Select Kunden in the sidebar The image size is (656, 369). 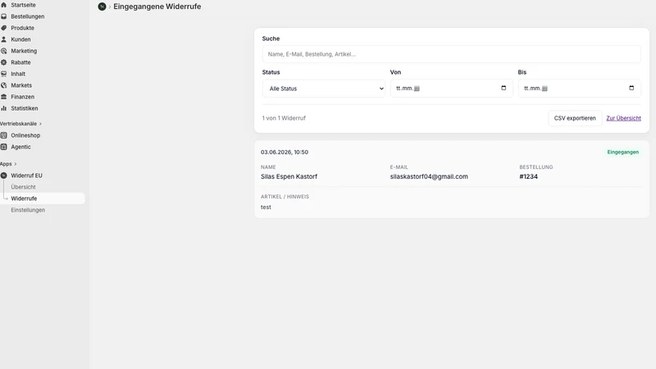20,39
